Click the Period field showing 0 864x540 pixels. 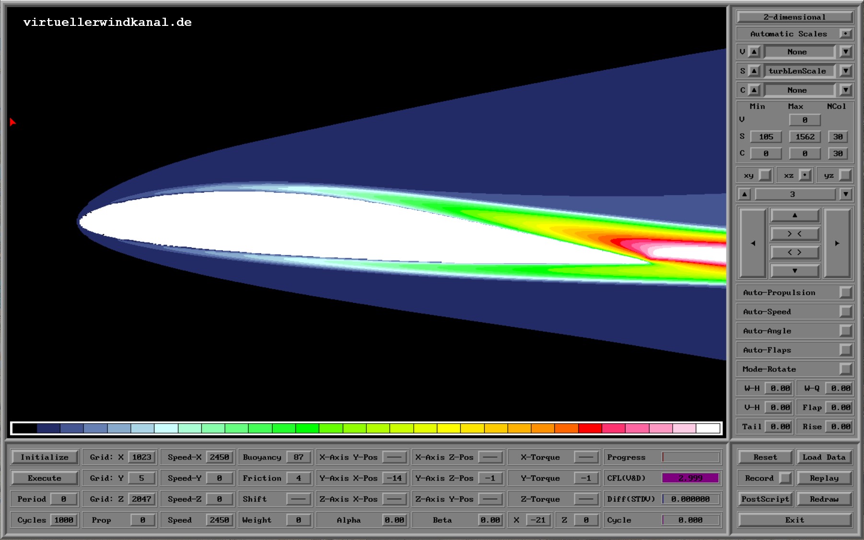pyautogui.click(x=64, y=499)
